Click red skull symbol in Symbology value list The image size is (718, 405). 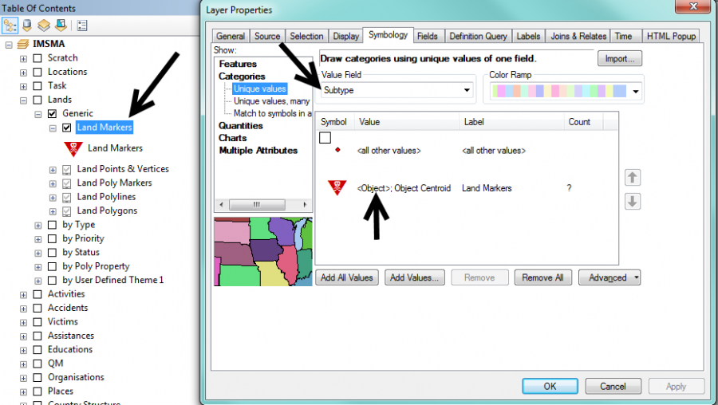(x=337, y=188)
